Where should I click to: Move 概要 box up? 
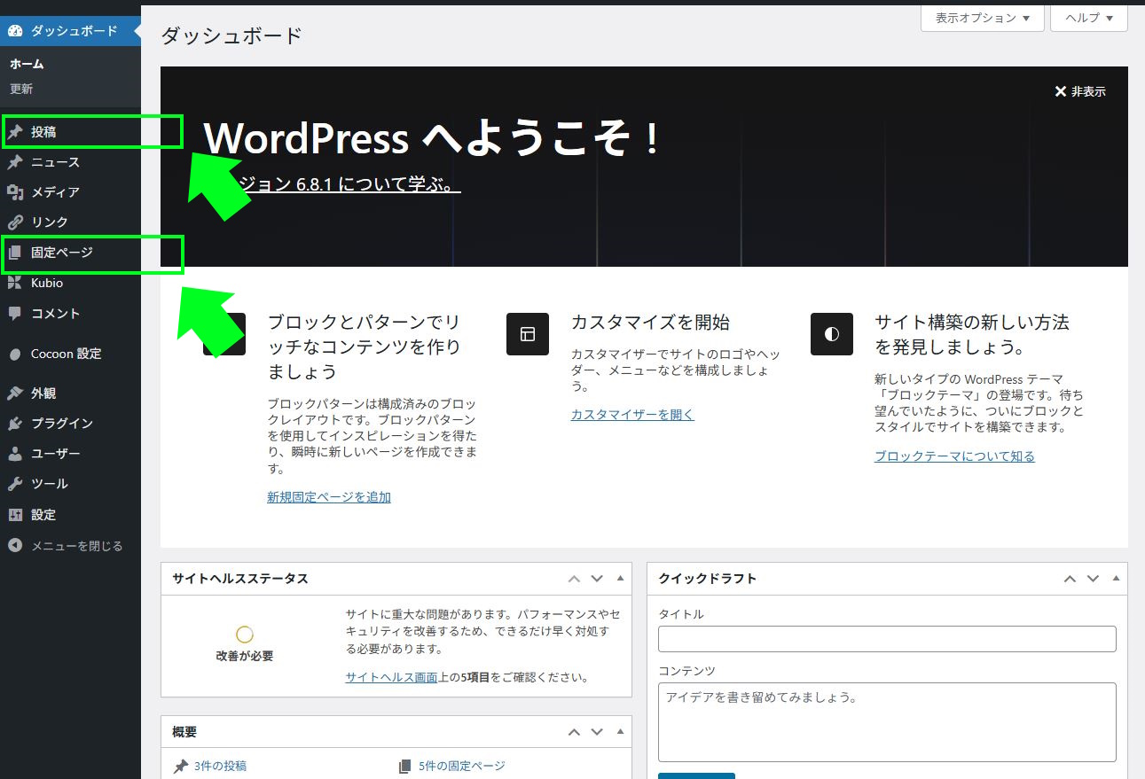(x=574, y=732)
